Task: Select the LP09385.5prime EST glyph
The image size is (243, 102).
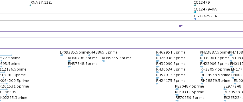Action: tap(61, 55)
